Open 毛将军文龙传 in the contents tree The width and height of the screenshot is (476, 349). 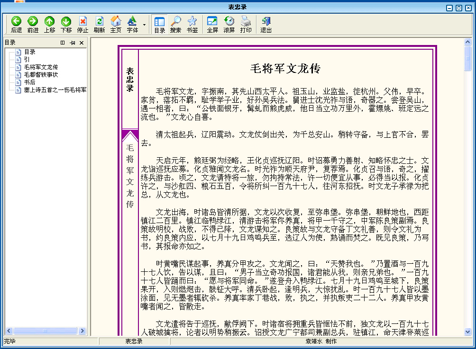tap(41, 67)
